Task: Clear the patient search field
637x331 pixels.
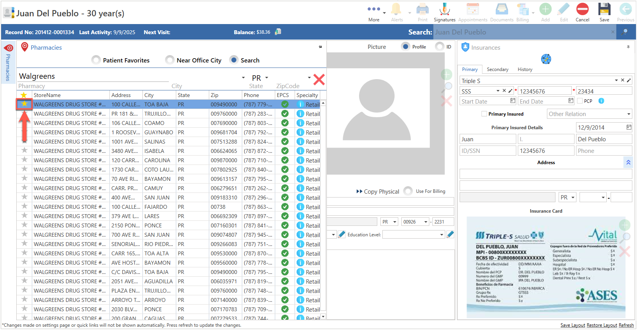Action: (613, 32)
